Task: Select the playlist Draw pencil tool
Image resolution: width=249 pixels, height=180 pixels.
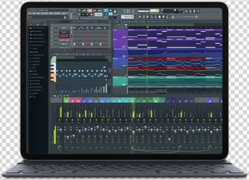Action: coord(121,21)
